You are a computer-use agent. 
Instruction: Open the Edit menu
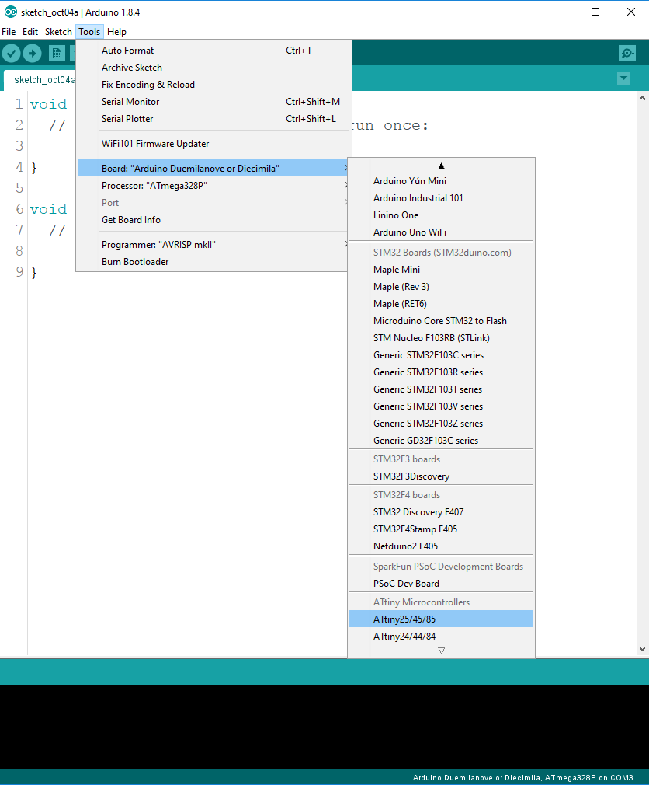[x=30, y=32]
